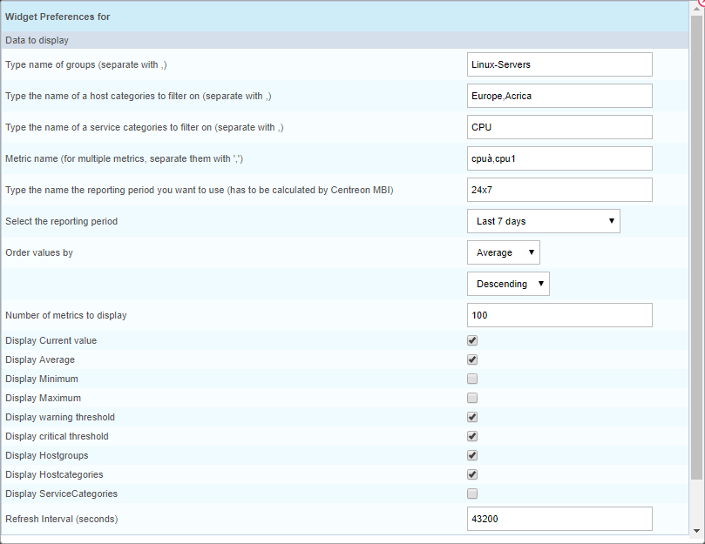Click the scrollbar down arrow
This screenshot has width=705, height=544.
tap(696, 530)
